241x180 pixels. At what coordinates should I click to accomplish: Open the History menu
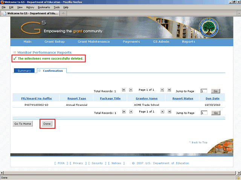click(30, 7)
